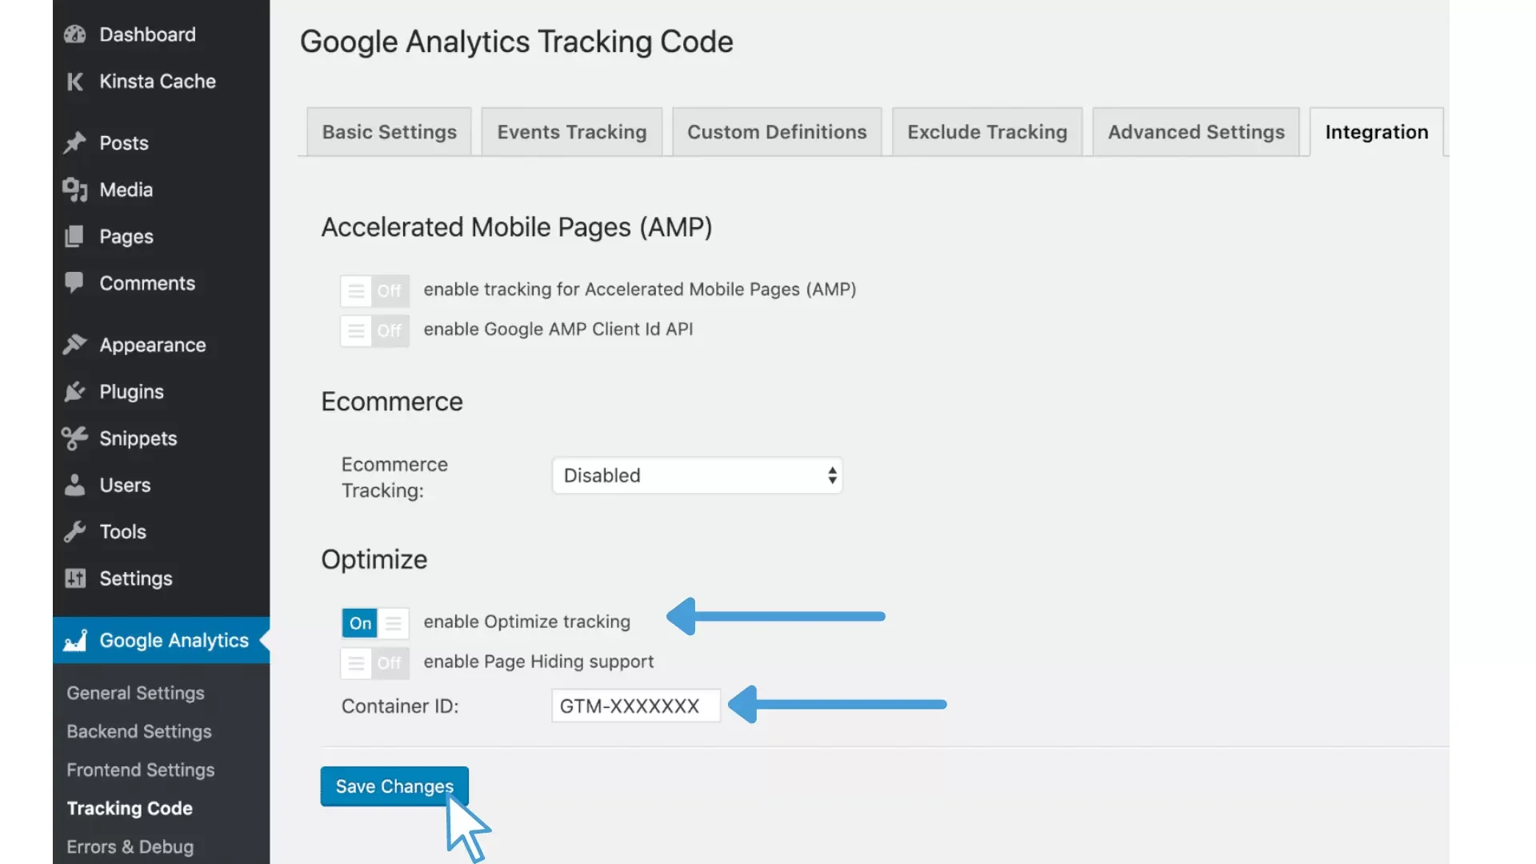Turn off Optimize tracking toggle
1536x864 pixels.
point(374,623)
